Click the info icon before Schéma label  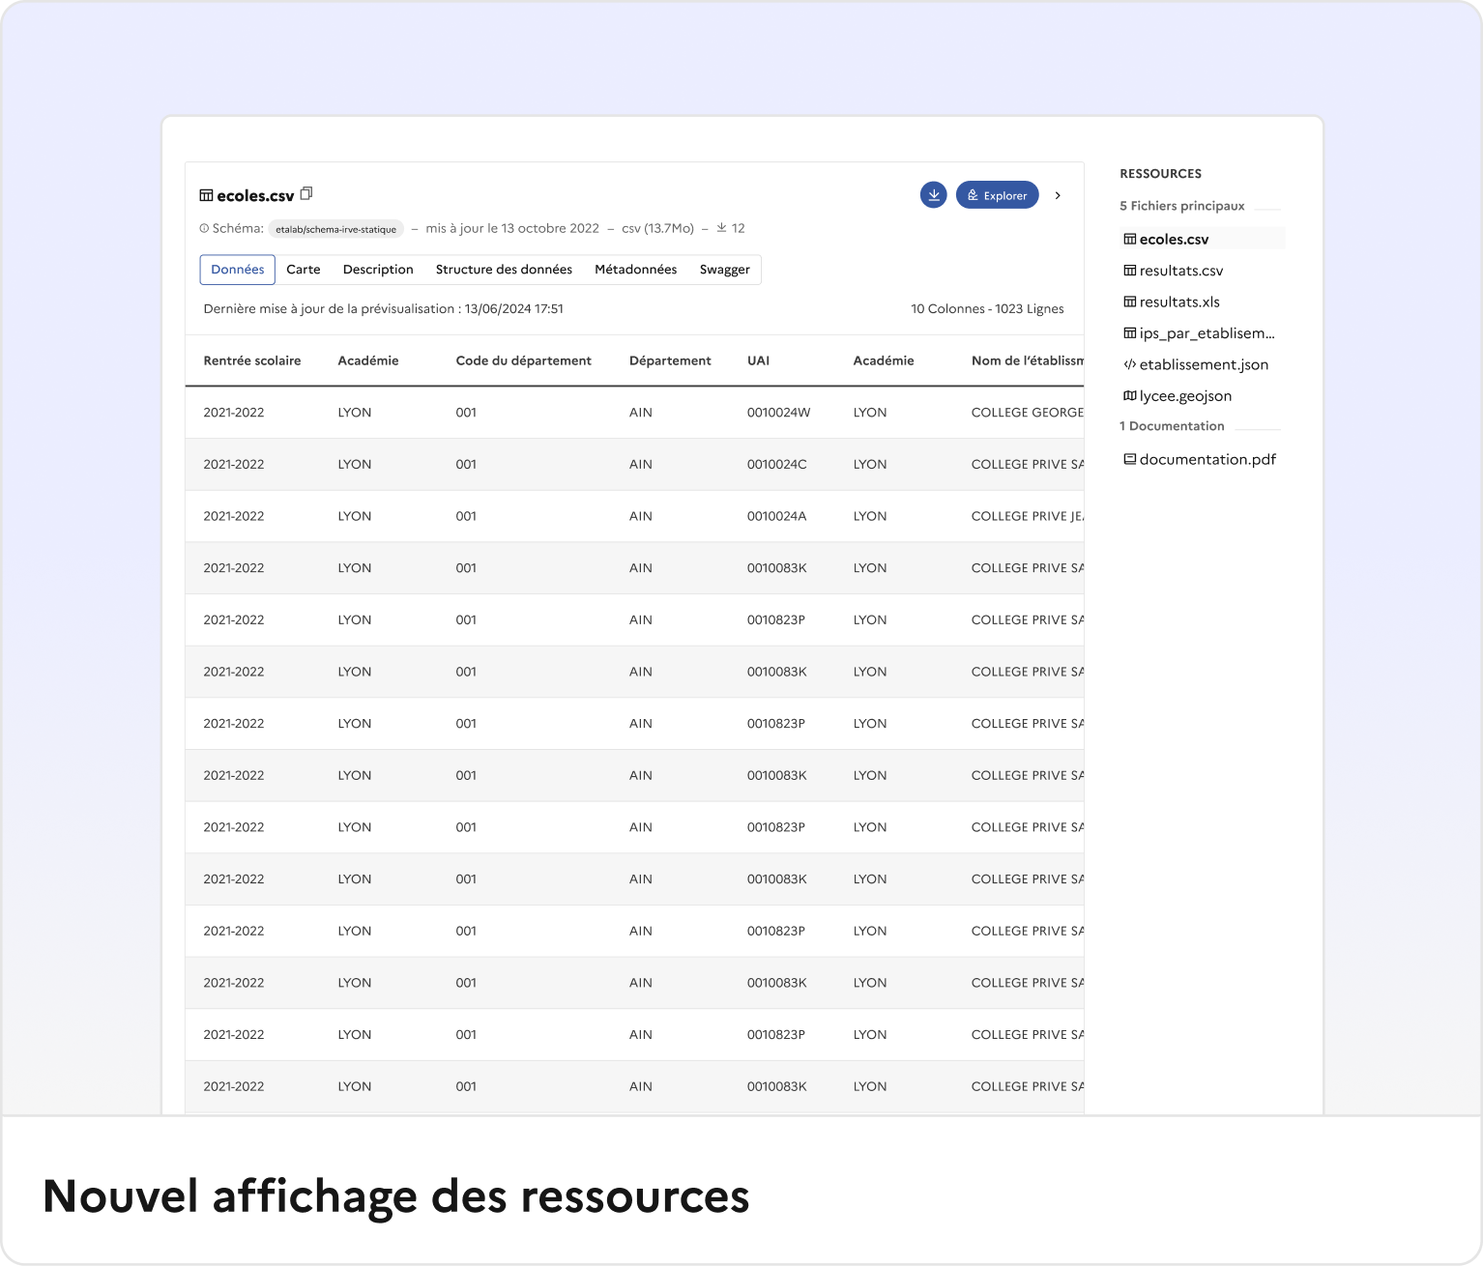click(x=203, y=228)
